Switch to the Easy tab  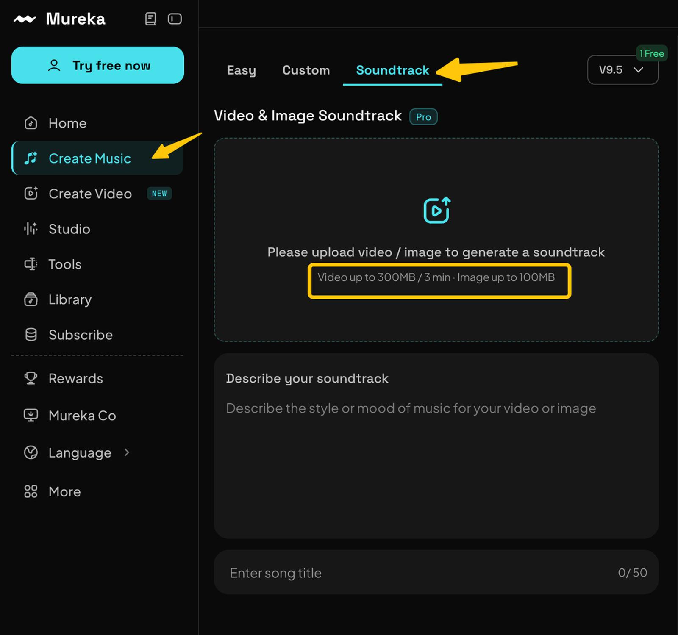[242, 70]
